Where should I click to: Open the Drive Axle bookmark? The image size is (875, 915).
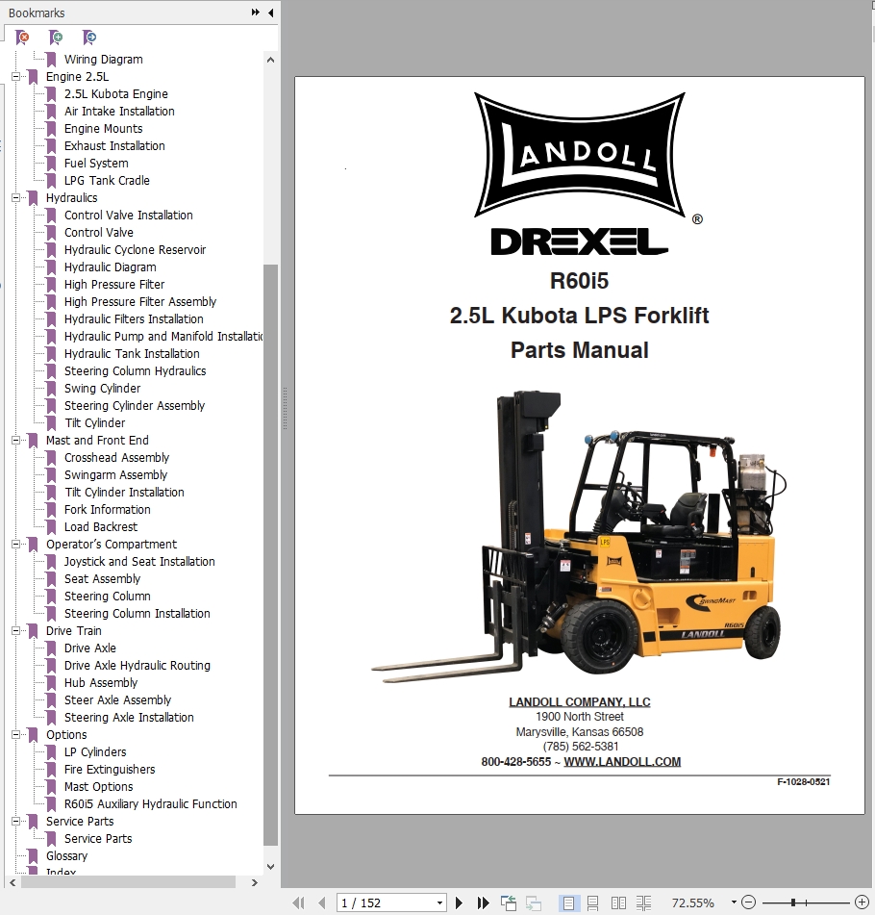(x=89, y=648)
